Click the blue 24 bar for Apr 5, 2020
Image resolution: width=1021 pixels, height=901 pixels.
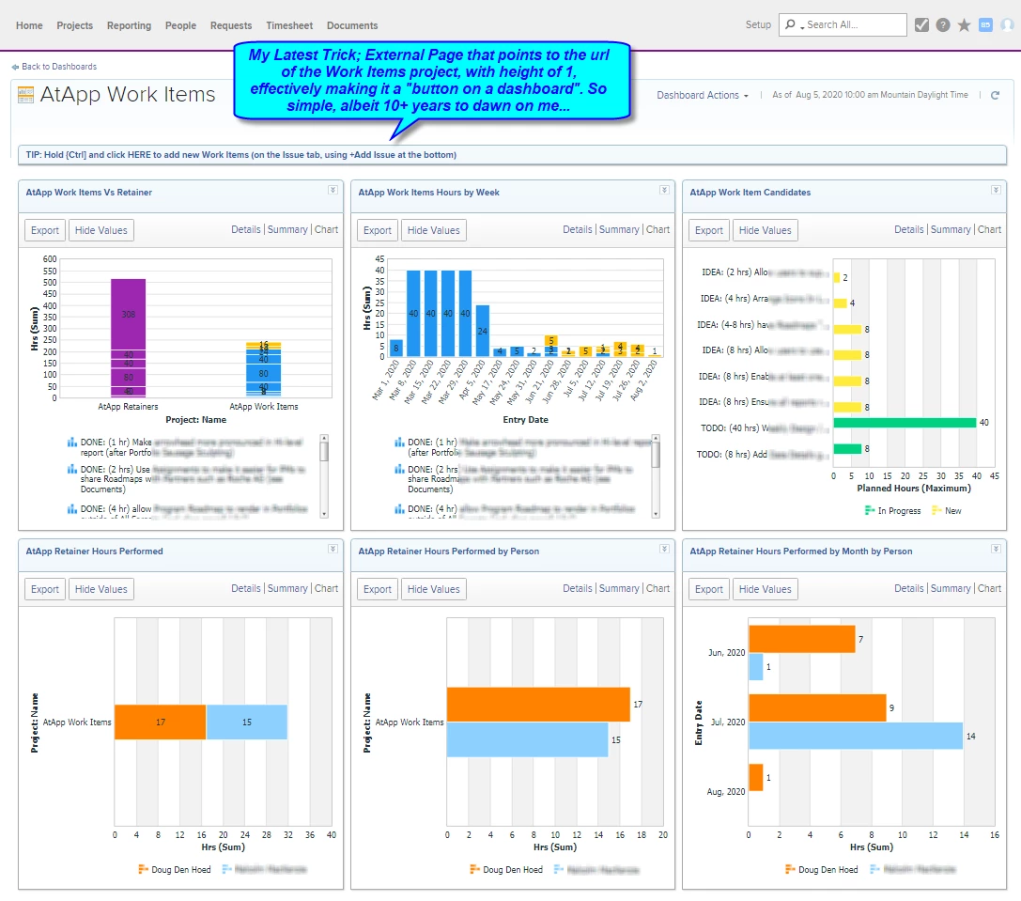(483, 331)
